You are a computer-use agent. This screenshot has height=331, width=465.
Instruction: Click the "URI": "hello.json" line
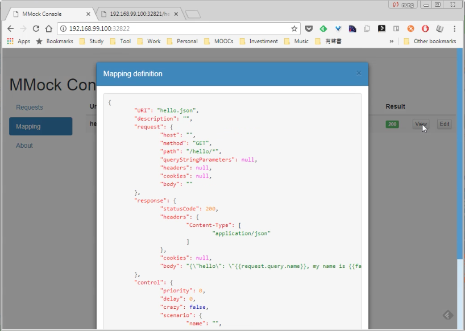pos(167,111)
